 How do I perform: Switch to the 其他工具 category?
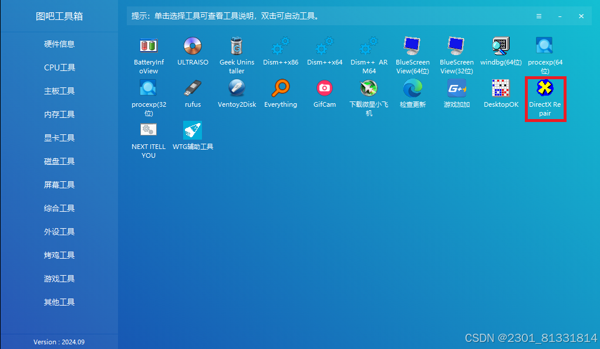(59, 302)
